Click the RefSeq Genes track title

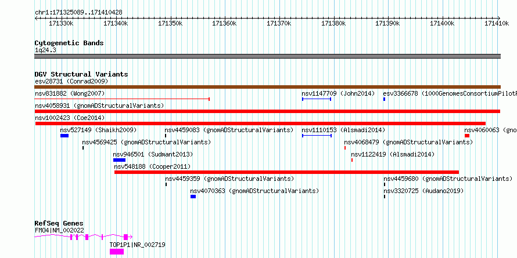(x=59, y=224)
